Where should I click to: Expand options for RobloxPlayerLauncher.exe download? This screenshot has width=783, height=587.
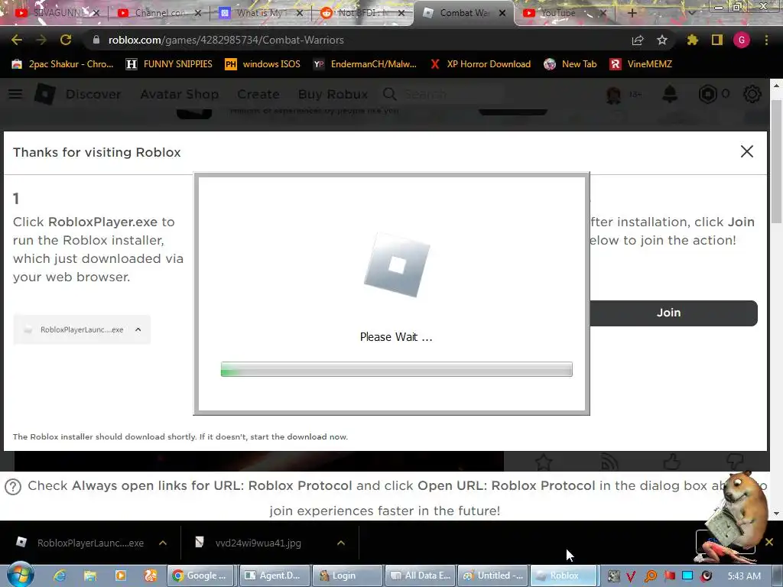click(163, 543)
